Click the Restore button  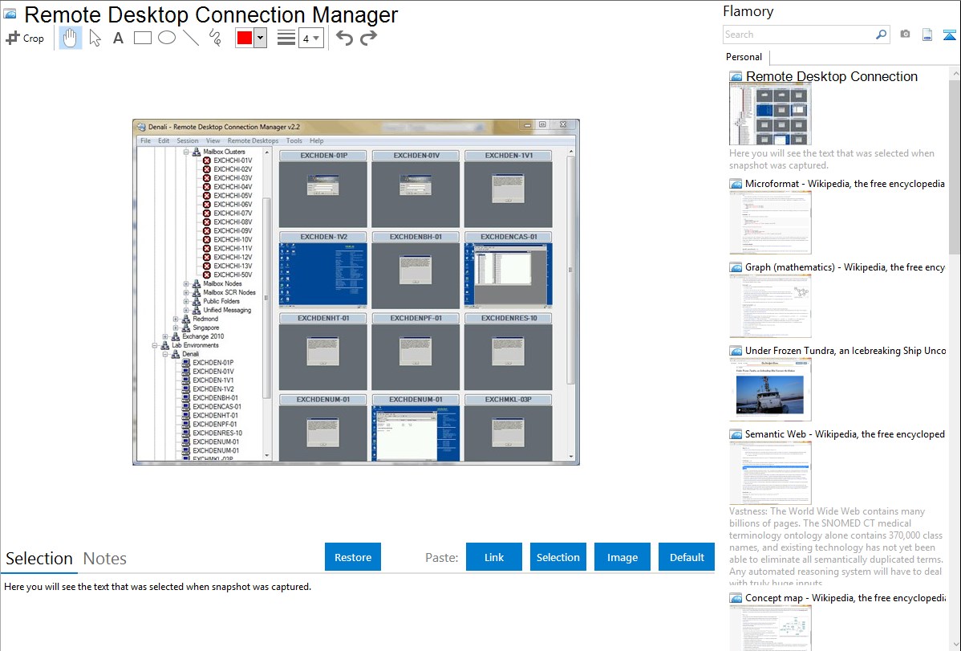tap(353, 557)
